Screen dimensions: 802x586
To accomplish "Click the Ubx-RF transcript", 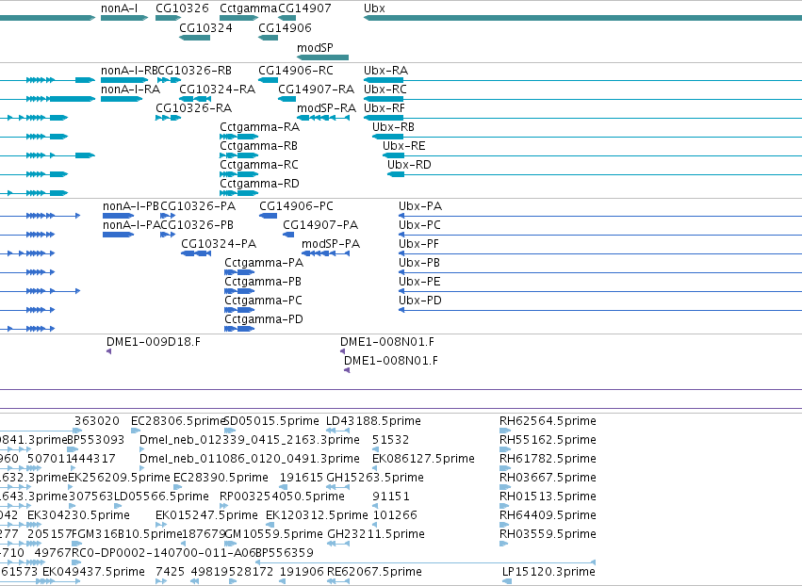I will pyautogui.click(x=582, y=118).
